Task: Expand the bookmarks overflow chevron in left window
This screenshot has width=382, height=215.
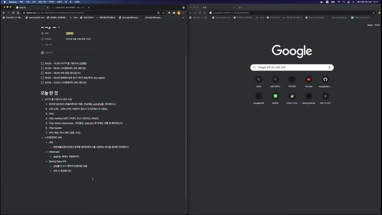Action: (x=183, y=17)
